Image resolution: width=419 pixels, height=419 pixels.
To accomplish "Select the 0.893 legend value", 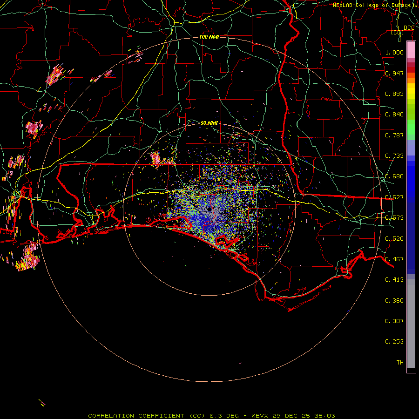I will (x=394, y=94).
